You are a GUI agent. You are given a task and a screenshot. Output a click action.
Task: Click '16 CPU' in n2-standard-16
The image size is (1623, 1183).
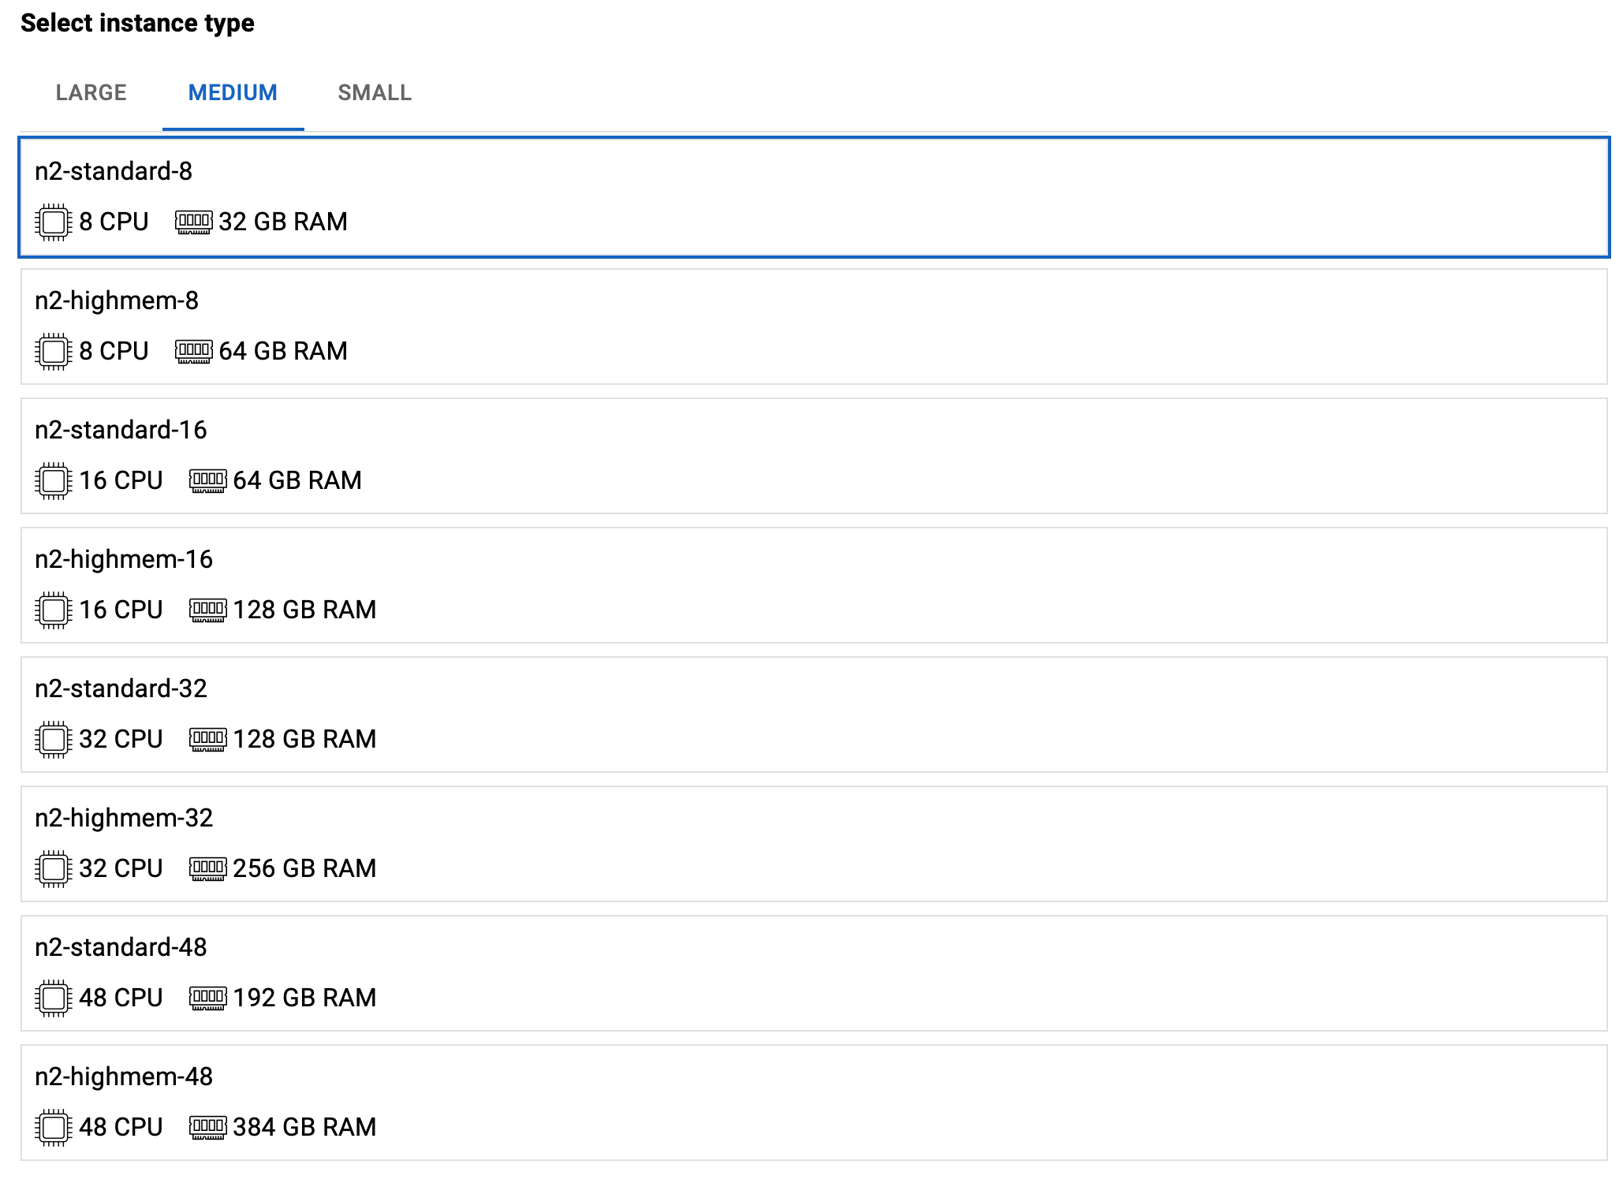coord(121,480)
